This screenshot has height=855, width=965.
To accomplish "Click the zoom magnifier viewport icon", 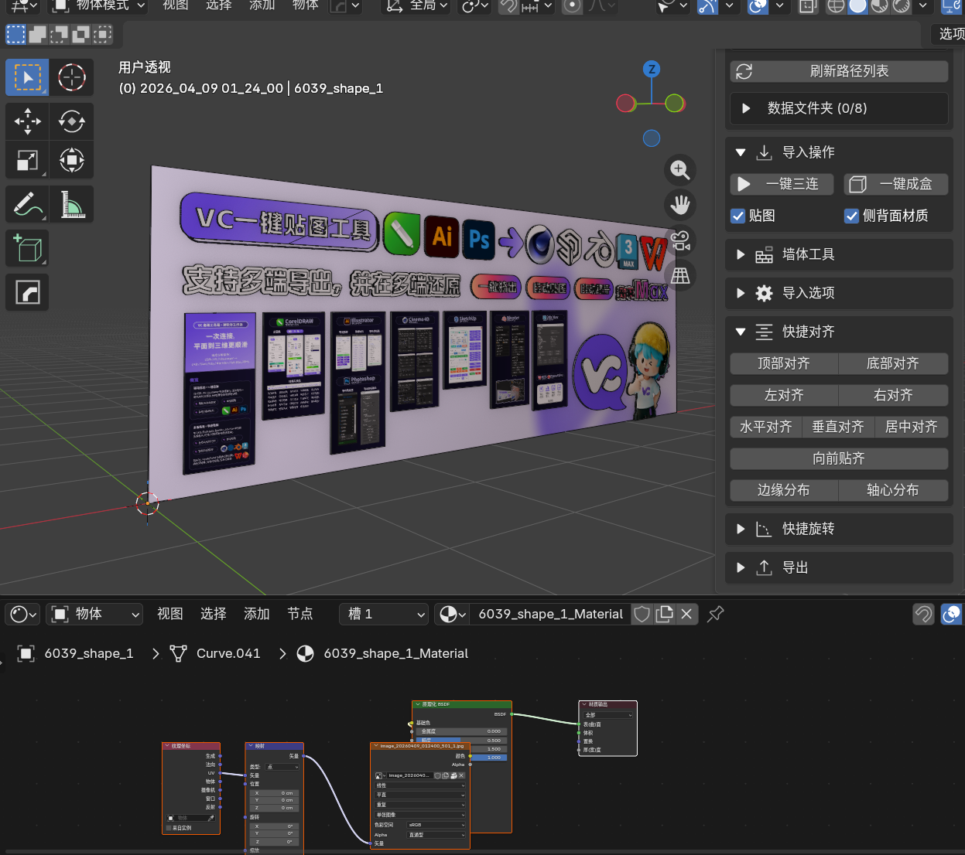I will pos(680,170).
